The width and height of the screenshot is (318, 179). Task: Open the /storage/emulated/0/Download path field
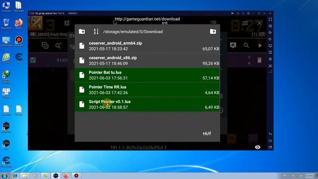click(133, 32)
